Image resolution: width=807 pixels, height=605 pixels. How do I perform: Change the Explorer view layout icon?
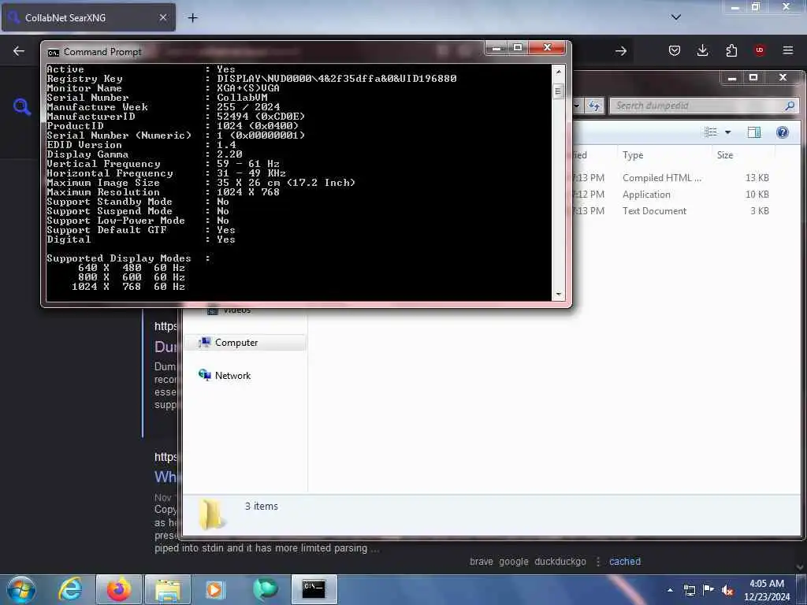711,132
